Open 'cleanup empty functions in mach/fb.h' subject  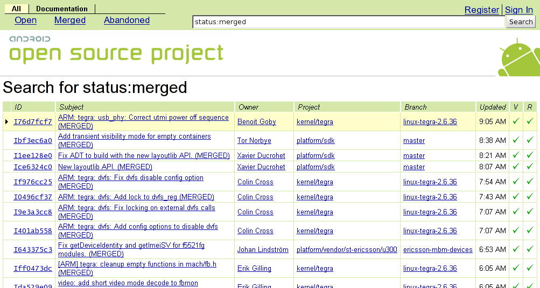[137, 268]
